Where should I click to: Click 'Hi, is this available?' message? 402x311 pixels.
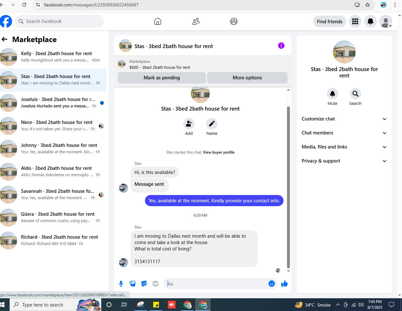[x=155, y=172]
